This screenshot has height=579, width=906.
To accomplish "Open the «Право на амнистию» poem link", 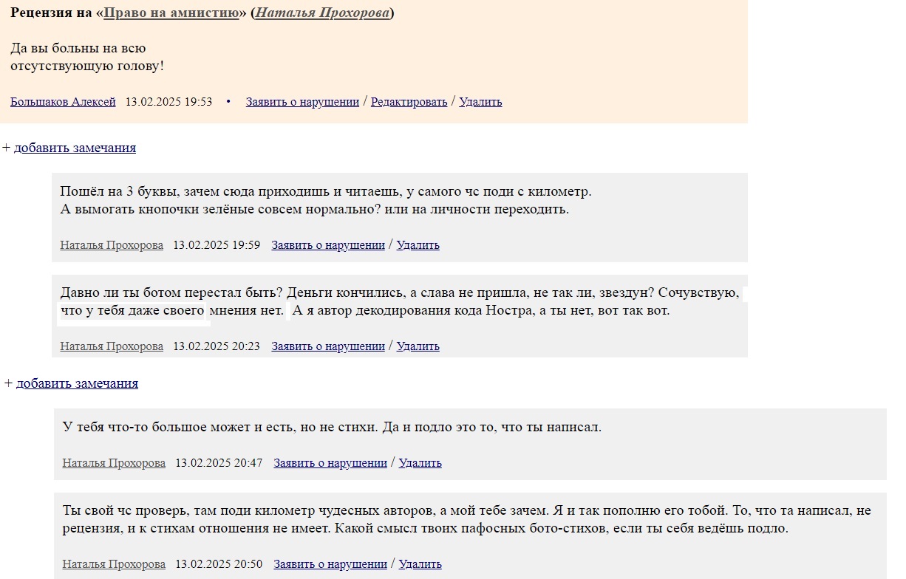I will (x=171, y=13).
